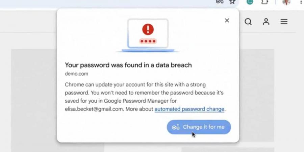Viewport: 304px width, 152px height.
Task: Close the data breach popup
Action: tap(227, 20)
